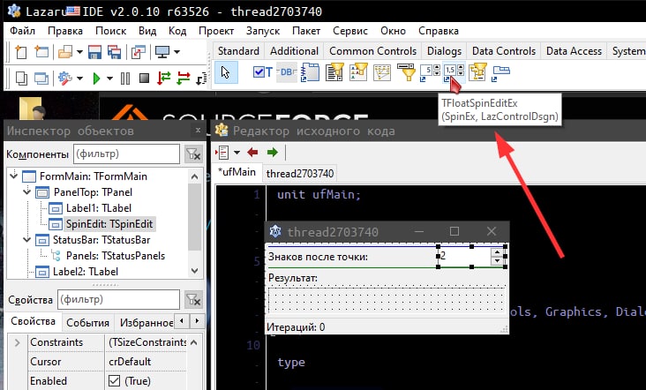Screen dimensions: 646x390
Task: Pick the TTreeFilterEdit palette component
Action: point(477,72)
